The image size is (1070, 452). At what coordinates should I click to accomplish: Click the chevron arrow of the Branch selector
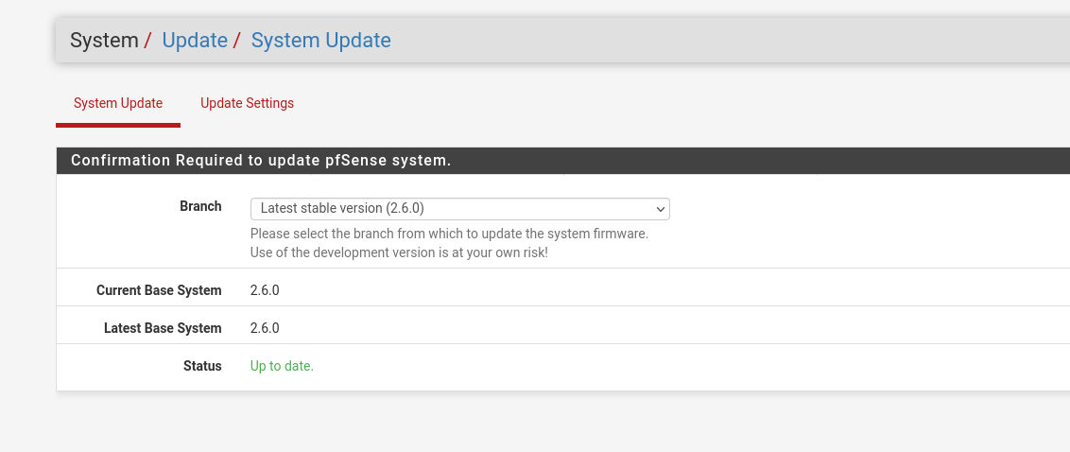660,209
